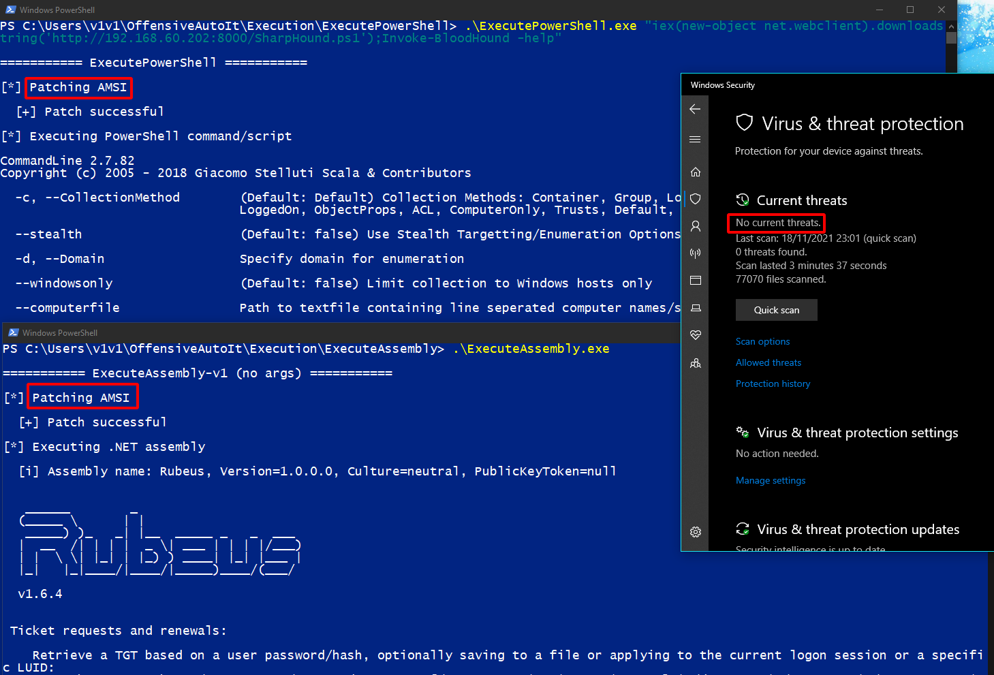The height and width of the screenshot is (675, 994).
Task: Open Device performance & health heart icon
Action: click(696, 335)
